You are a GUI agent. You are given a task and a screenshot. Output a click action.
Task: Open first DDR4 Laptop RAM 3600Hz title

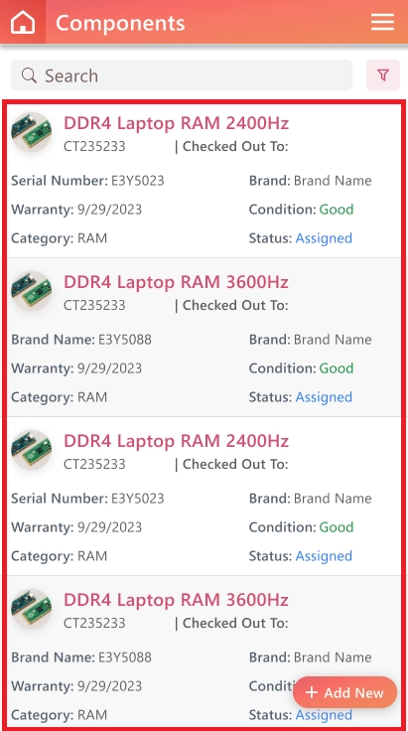(176, 282)
